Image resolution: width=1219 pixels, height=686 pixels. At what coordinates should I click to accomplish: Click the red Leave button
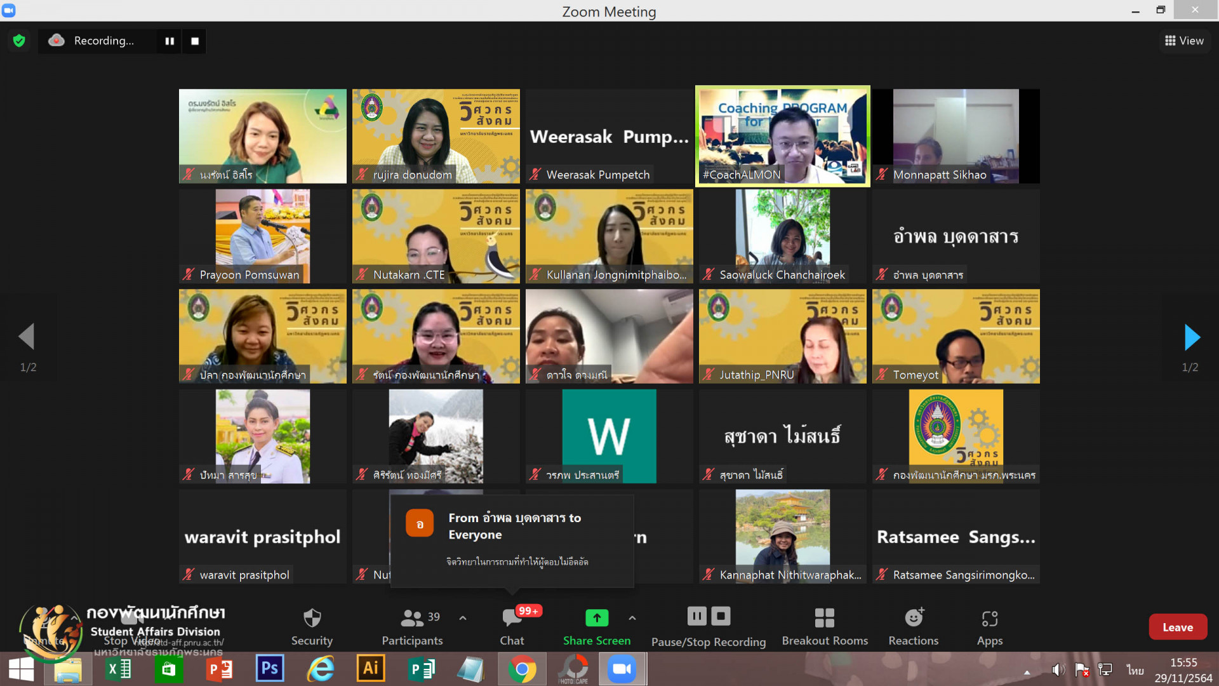[1177, 627]
